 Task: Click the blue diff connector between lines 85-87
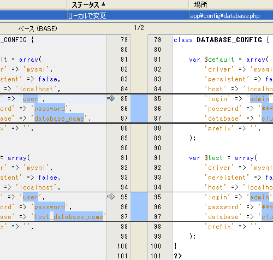coord(139,109)
